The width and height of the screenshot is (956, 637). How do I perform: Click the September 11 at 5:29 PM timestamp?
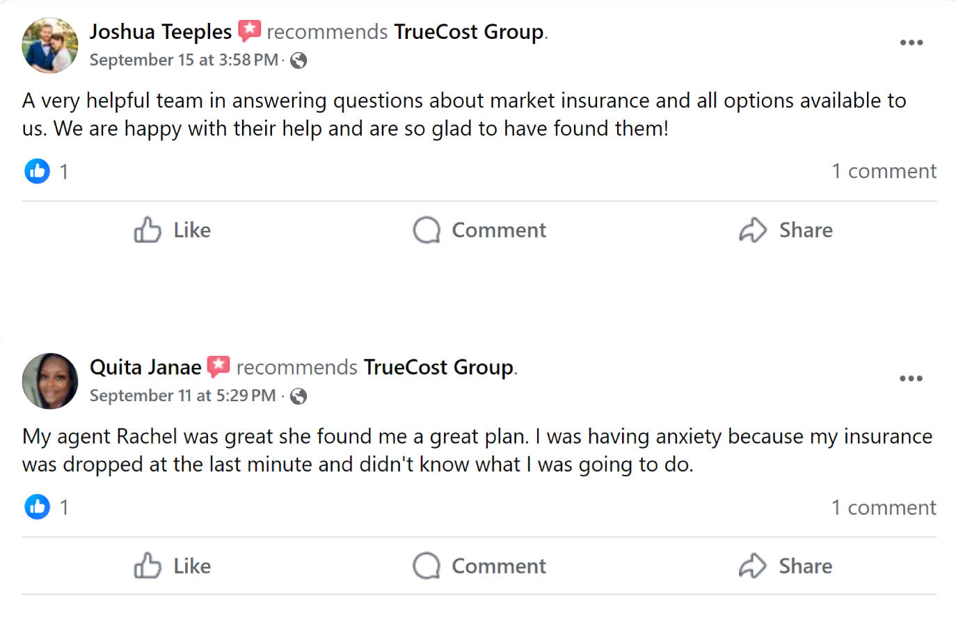coord(182,396)
